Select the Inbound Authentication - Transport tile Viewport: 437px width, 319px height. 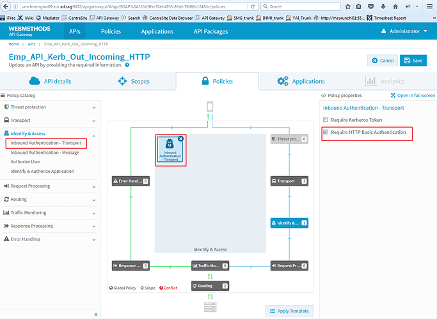pyautogui.click(x=170, y=150)
